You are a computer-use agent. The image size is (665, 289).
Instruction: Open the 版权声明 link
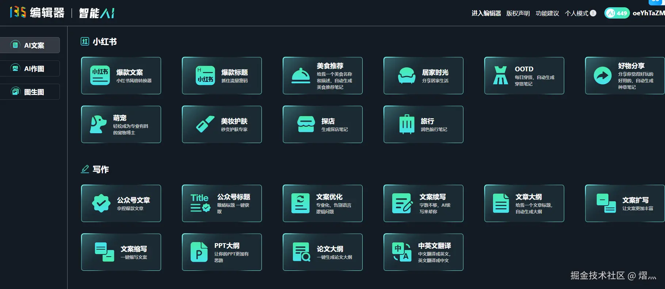518,13
